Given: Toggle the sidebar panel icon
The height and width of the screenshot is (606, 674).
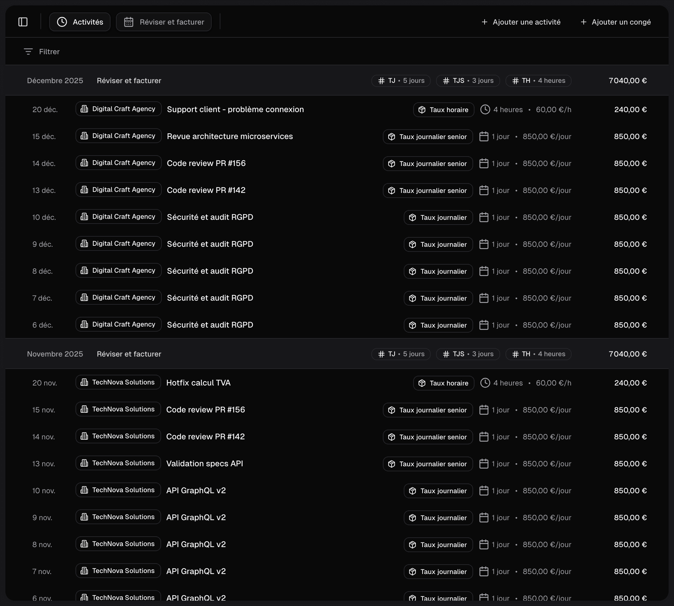Looking at the screenshot, I should click(x=23, y=22).
